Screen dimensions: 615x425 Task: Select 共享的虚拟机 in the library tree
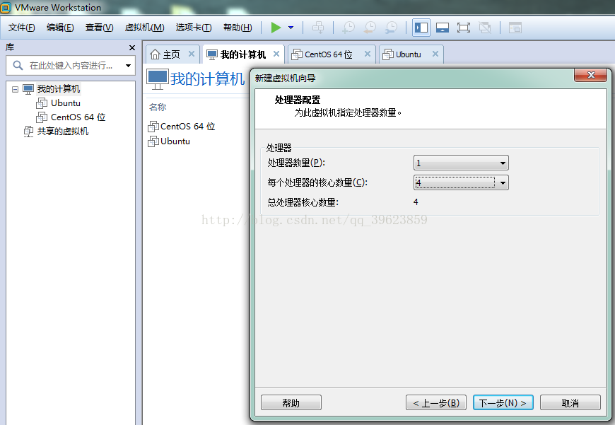click(63, 132)
